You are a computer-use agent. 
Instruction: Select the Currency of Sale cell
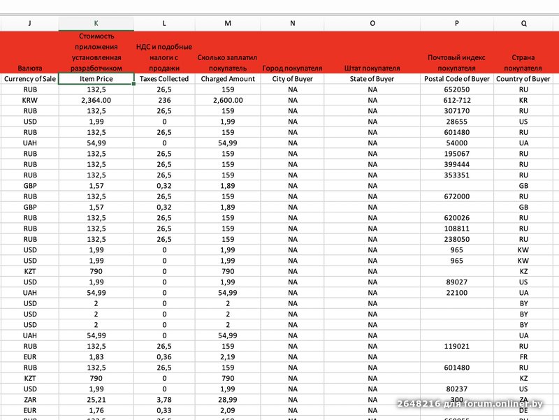[29, 79]
